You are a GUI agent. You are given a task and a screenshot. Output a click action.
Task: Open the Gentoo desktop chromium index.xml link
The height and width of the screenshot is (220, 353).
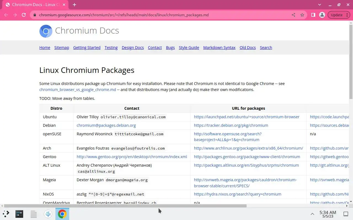tap(132, 157)
